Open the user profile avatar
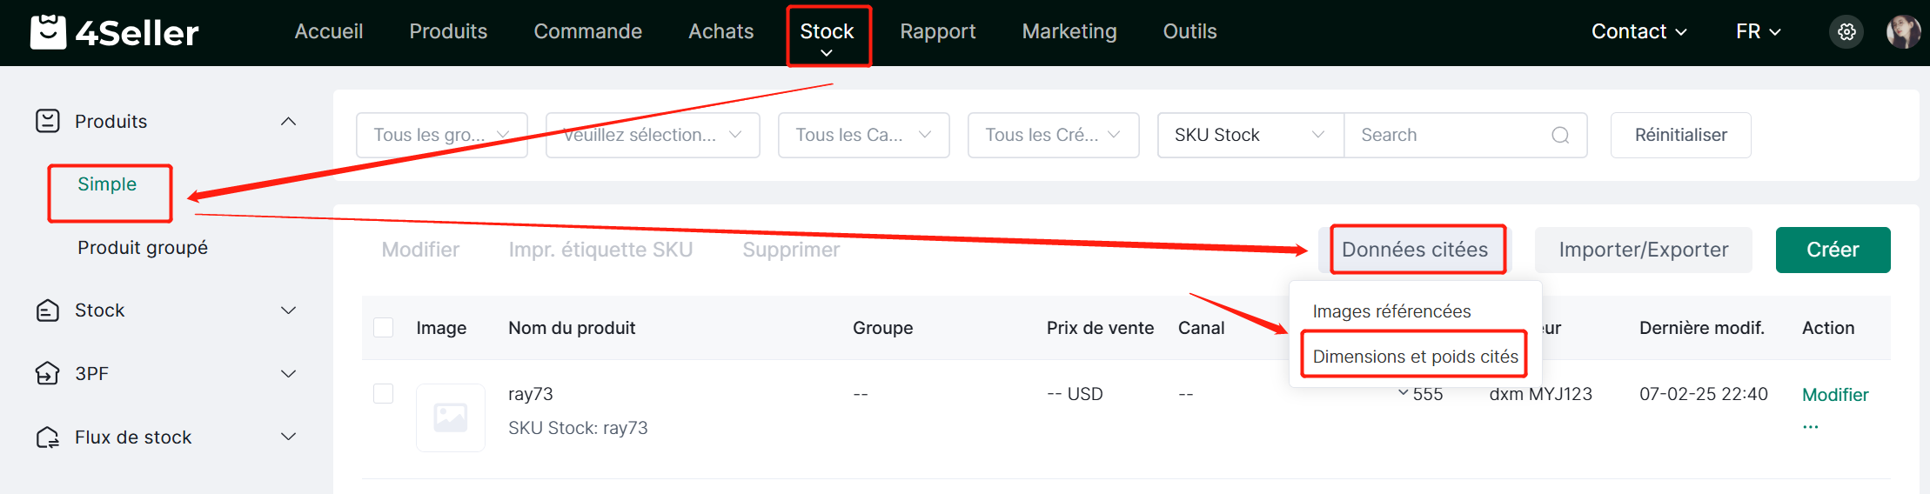1930x494 pixels. coord(1903,32)
